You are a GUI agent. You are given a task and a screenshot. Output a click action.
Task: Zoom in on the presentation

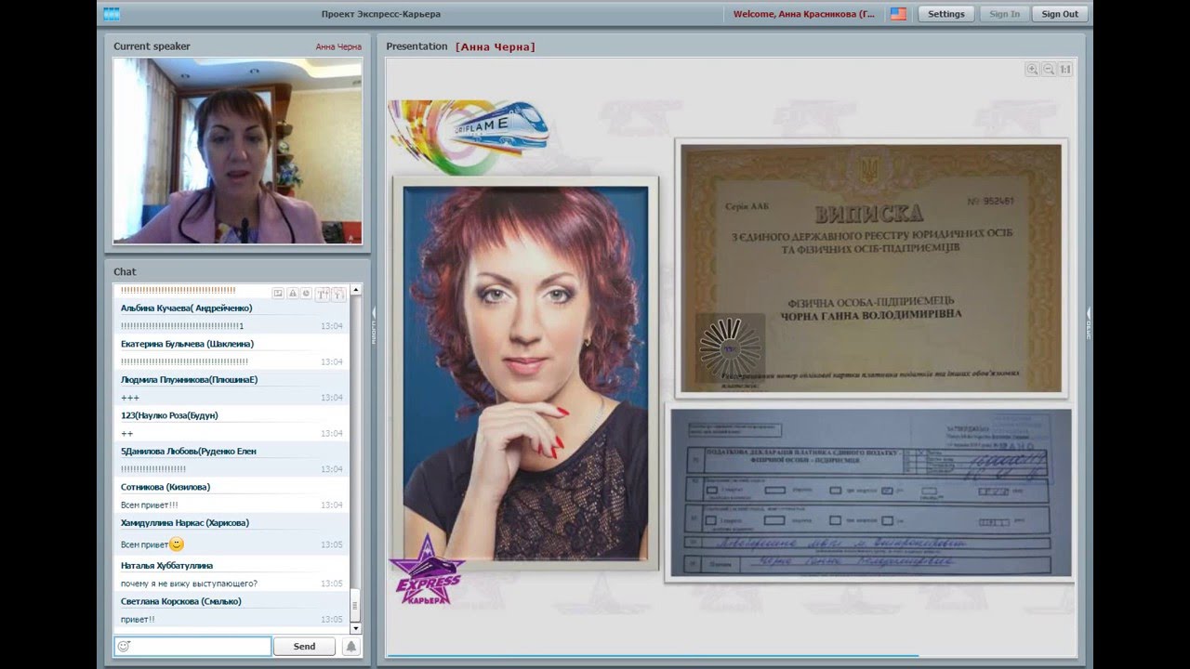(x=1032, y=70)
